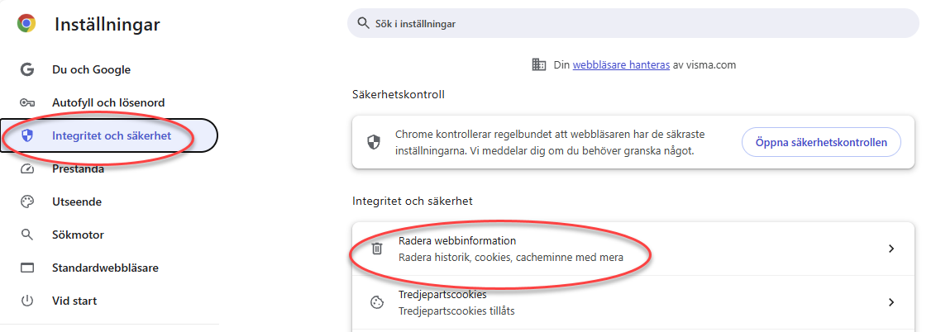936x332 pixels.
Task: Click the palette icon for Utseende
Action: (26, 202)
